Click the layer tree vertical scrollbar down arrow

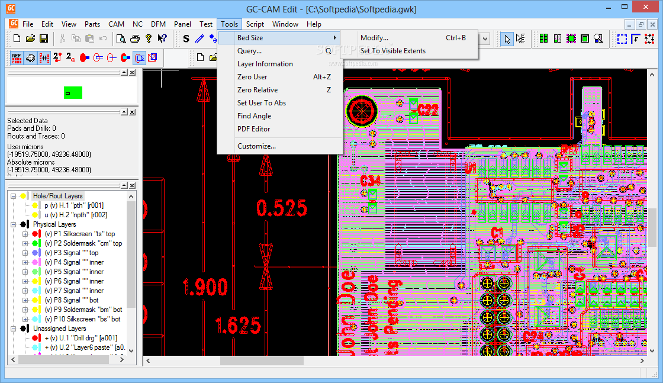(x=131, y=350)
